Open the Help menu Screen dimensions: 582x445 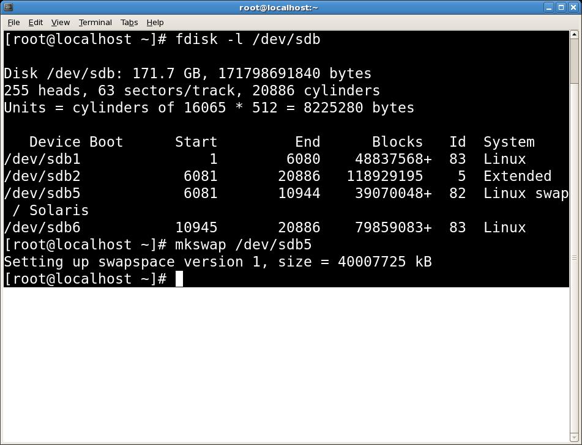[155, 22]
